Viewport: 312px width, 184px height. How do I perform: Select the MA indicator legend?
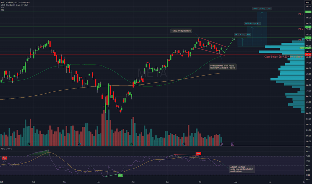(2, 10)
